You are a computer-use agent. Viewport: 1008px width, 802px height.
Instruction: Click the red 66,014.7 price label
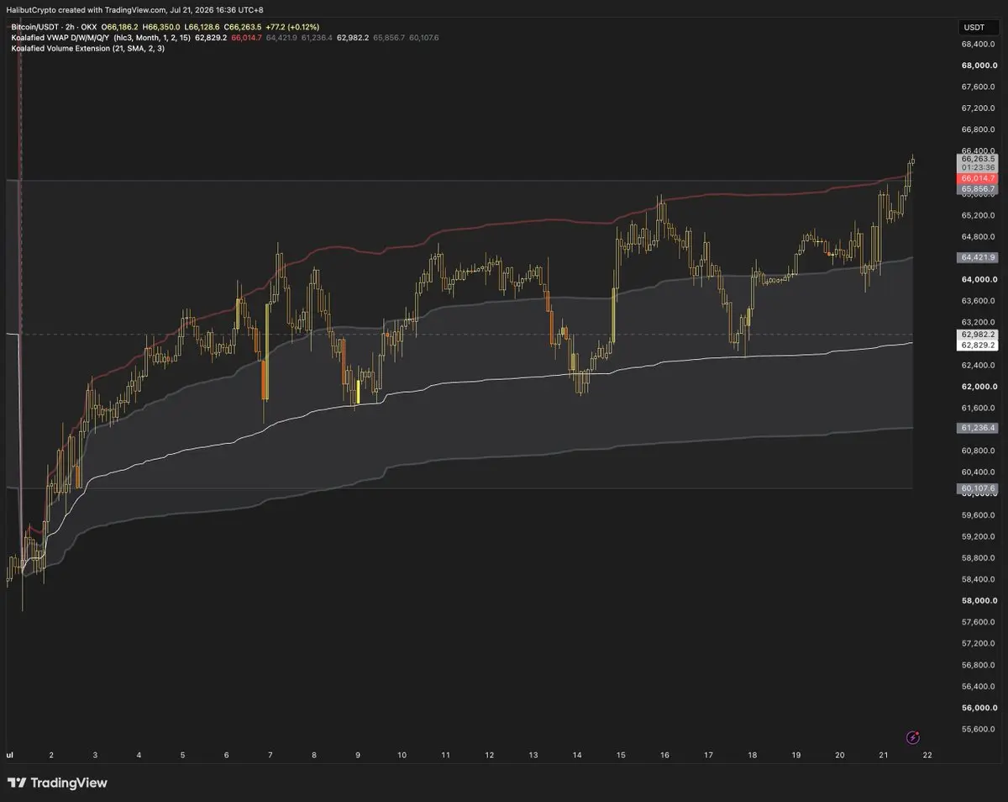coord(978,178)
